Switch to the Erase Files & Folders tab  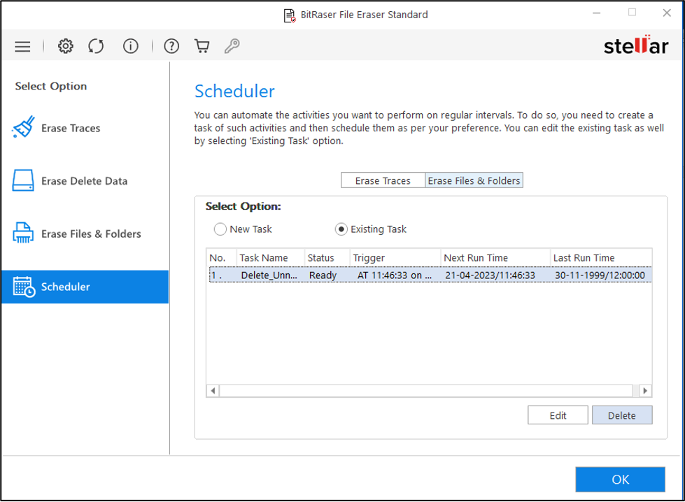click(474, 180)
